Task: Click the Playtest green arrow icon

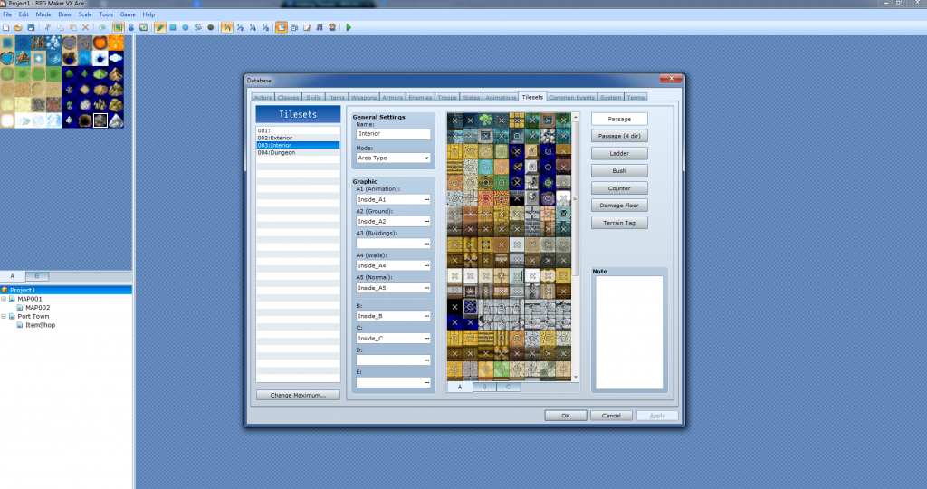Action: click(349, 27)
